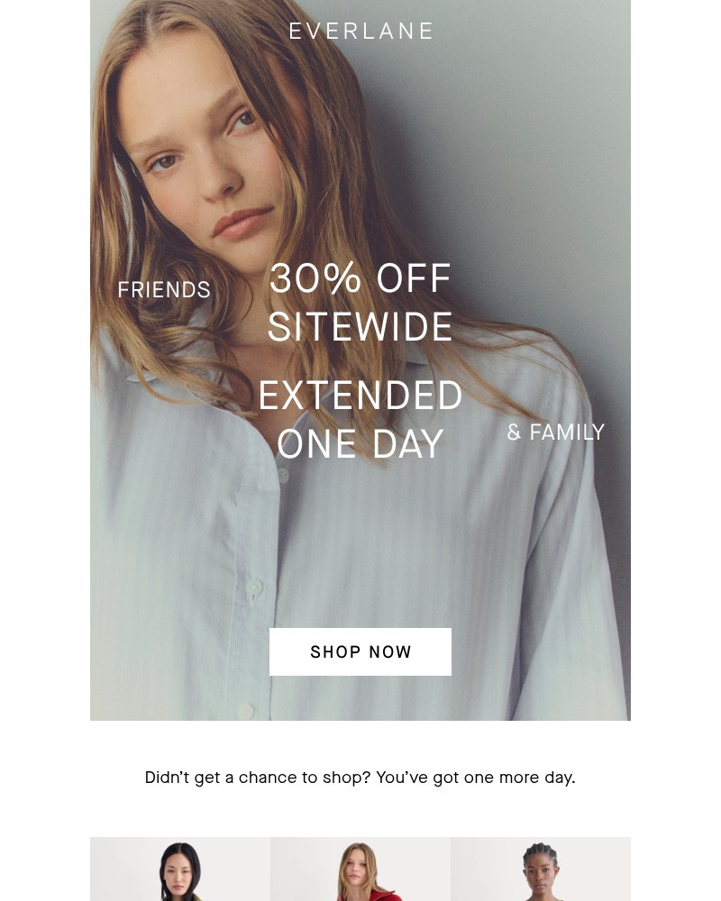This screenshot has height=901, width=721.
Task: Click the SITEWIDE headline word
Action: (360, 327)
